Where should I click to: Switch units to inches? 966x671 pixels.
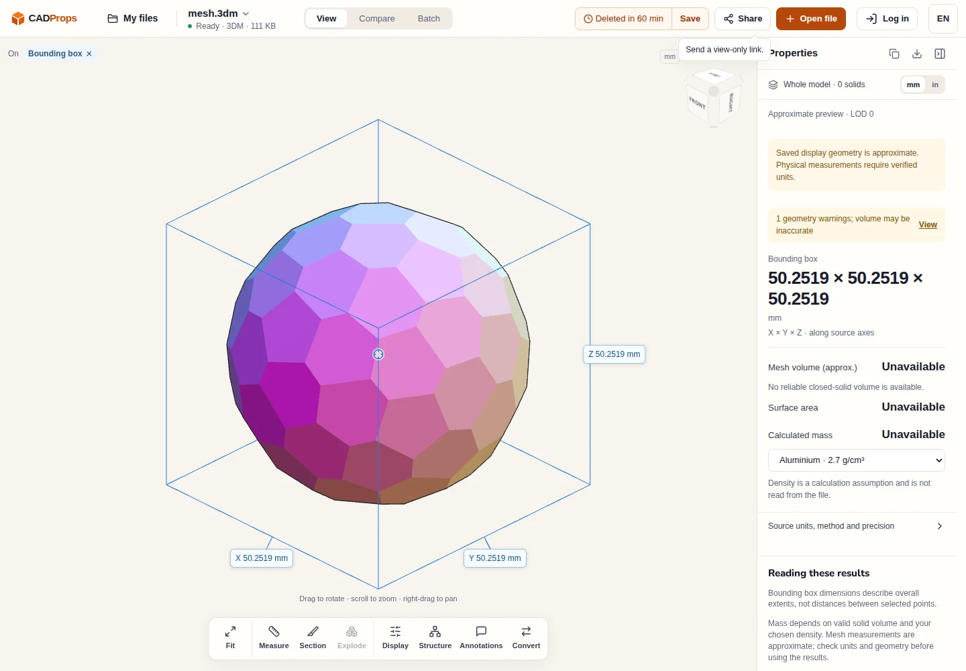[x=935, y=85]
